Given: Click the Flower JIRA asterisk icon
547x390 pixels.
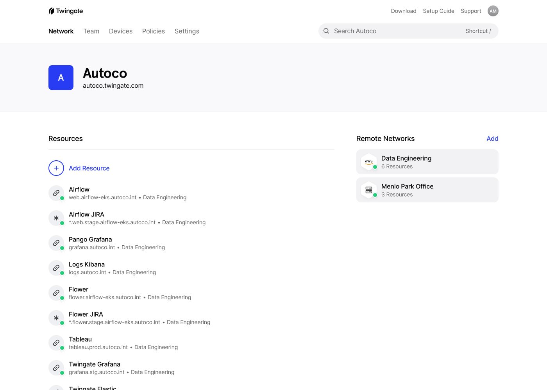Looking at the screenshot, I should (x=56, y=318).
